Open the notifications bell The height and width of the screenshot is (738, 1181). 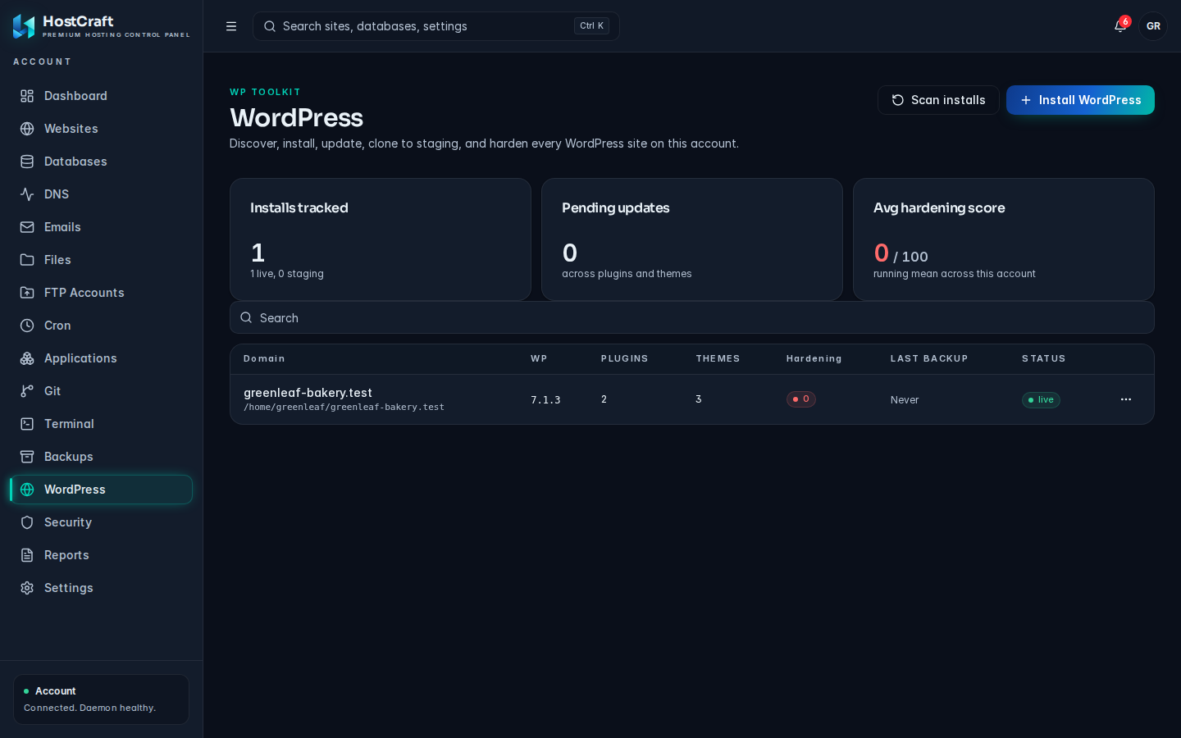1120,26
